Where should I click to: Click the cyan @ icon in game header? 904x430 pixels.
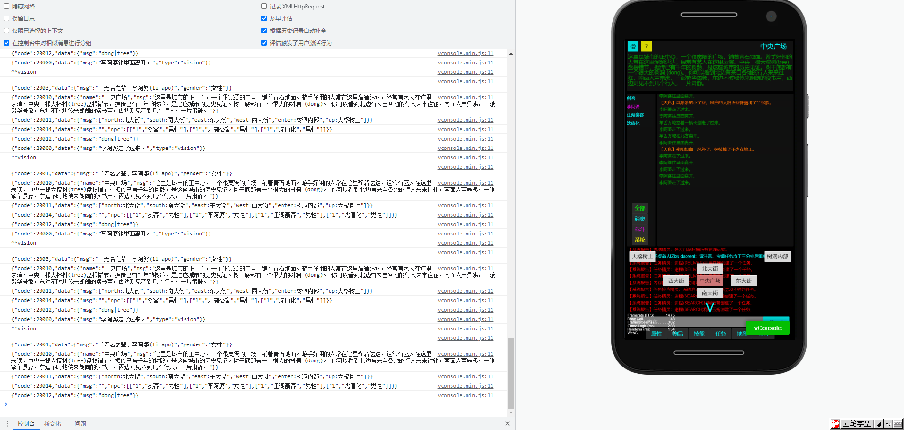633,46
